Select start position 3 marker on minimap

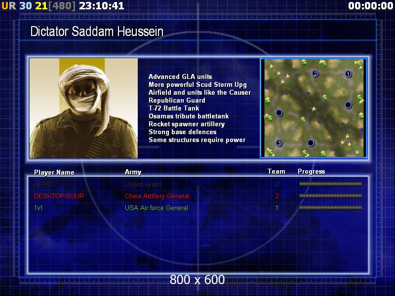279,143
